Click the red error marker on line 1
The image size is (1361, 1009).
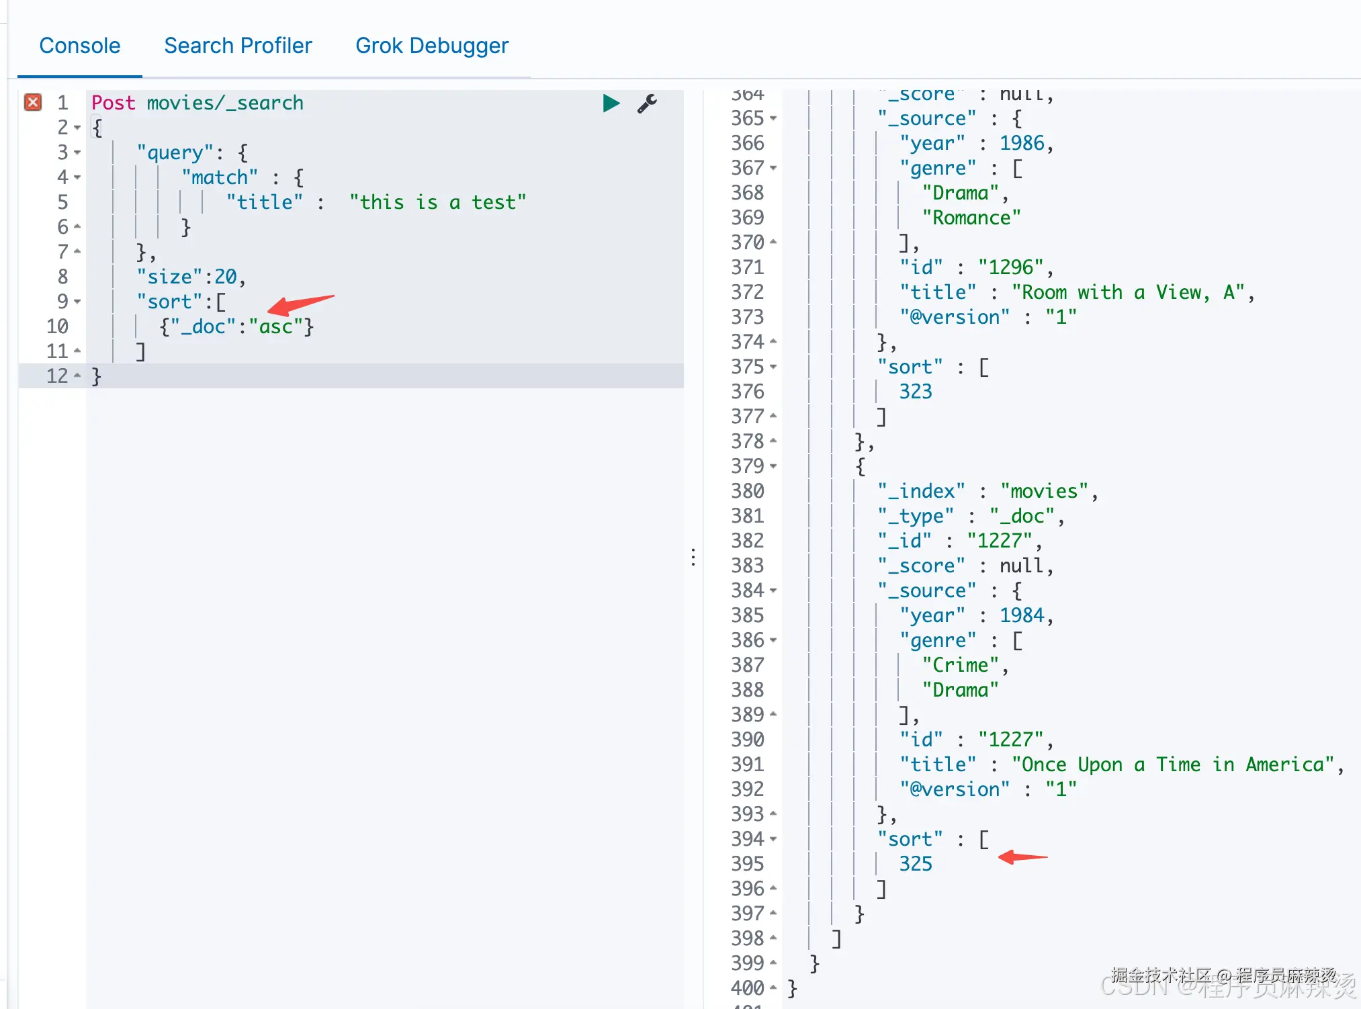33,102
